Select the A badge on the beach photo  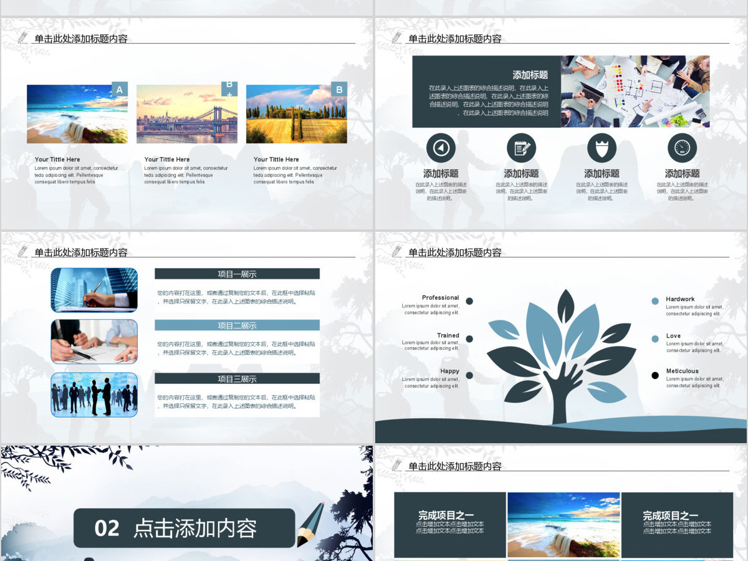pyautogui.click(x=120, y=89)
